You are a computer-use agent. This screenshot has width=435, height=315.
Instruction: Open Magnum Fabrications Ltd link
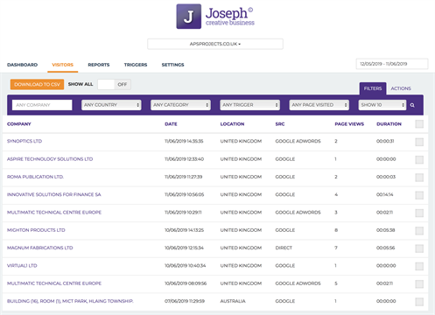pyautogui.click(x=40, y=248)
